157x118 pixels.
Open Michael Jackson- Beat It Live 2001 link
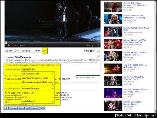pos(136,29)
